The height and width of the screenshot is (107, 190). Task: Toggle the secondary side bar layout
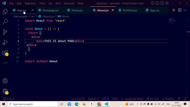pyautogui.click(x=162, y=3)
